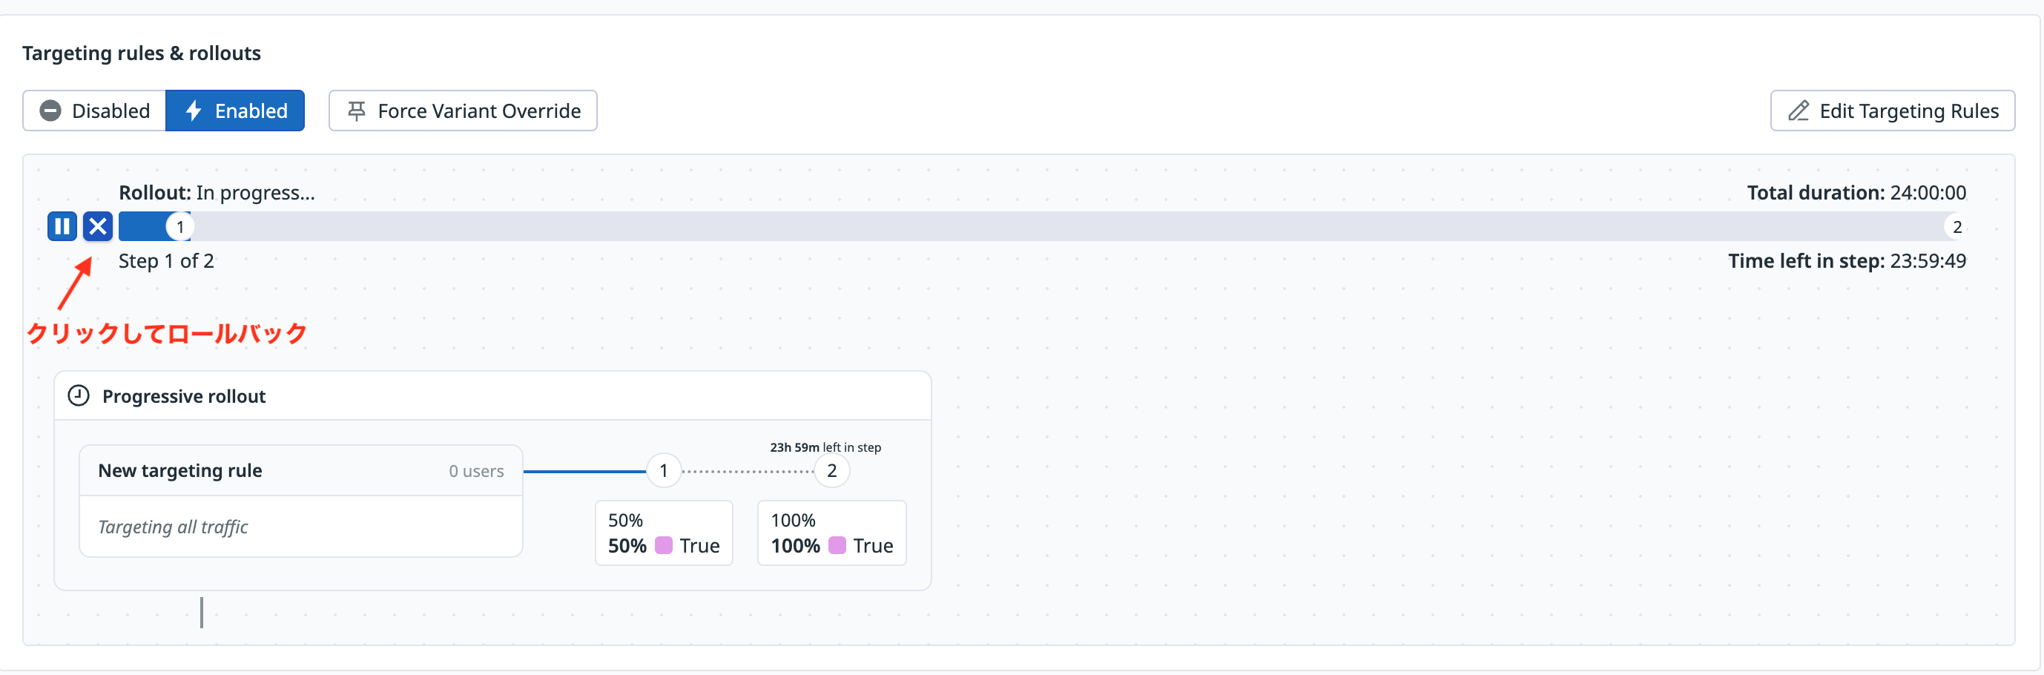Click the clock icon beside Progressive rollout

pyautogui.click(x=79, y=396)
